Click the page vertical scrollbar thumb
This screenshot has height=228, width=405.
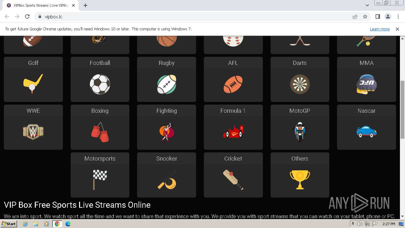pyautogui.click(x=402, y=110)
